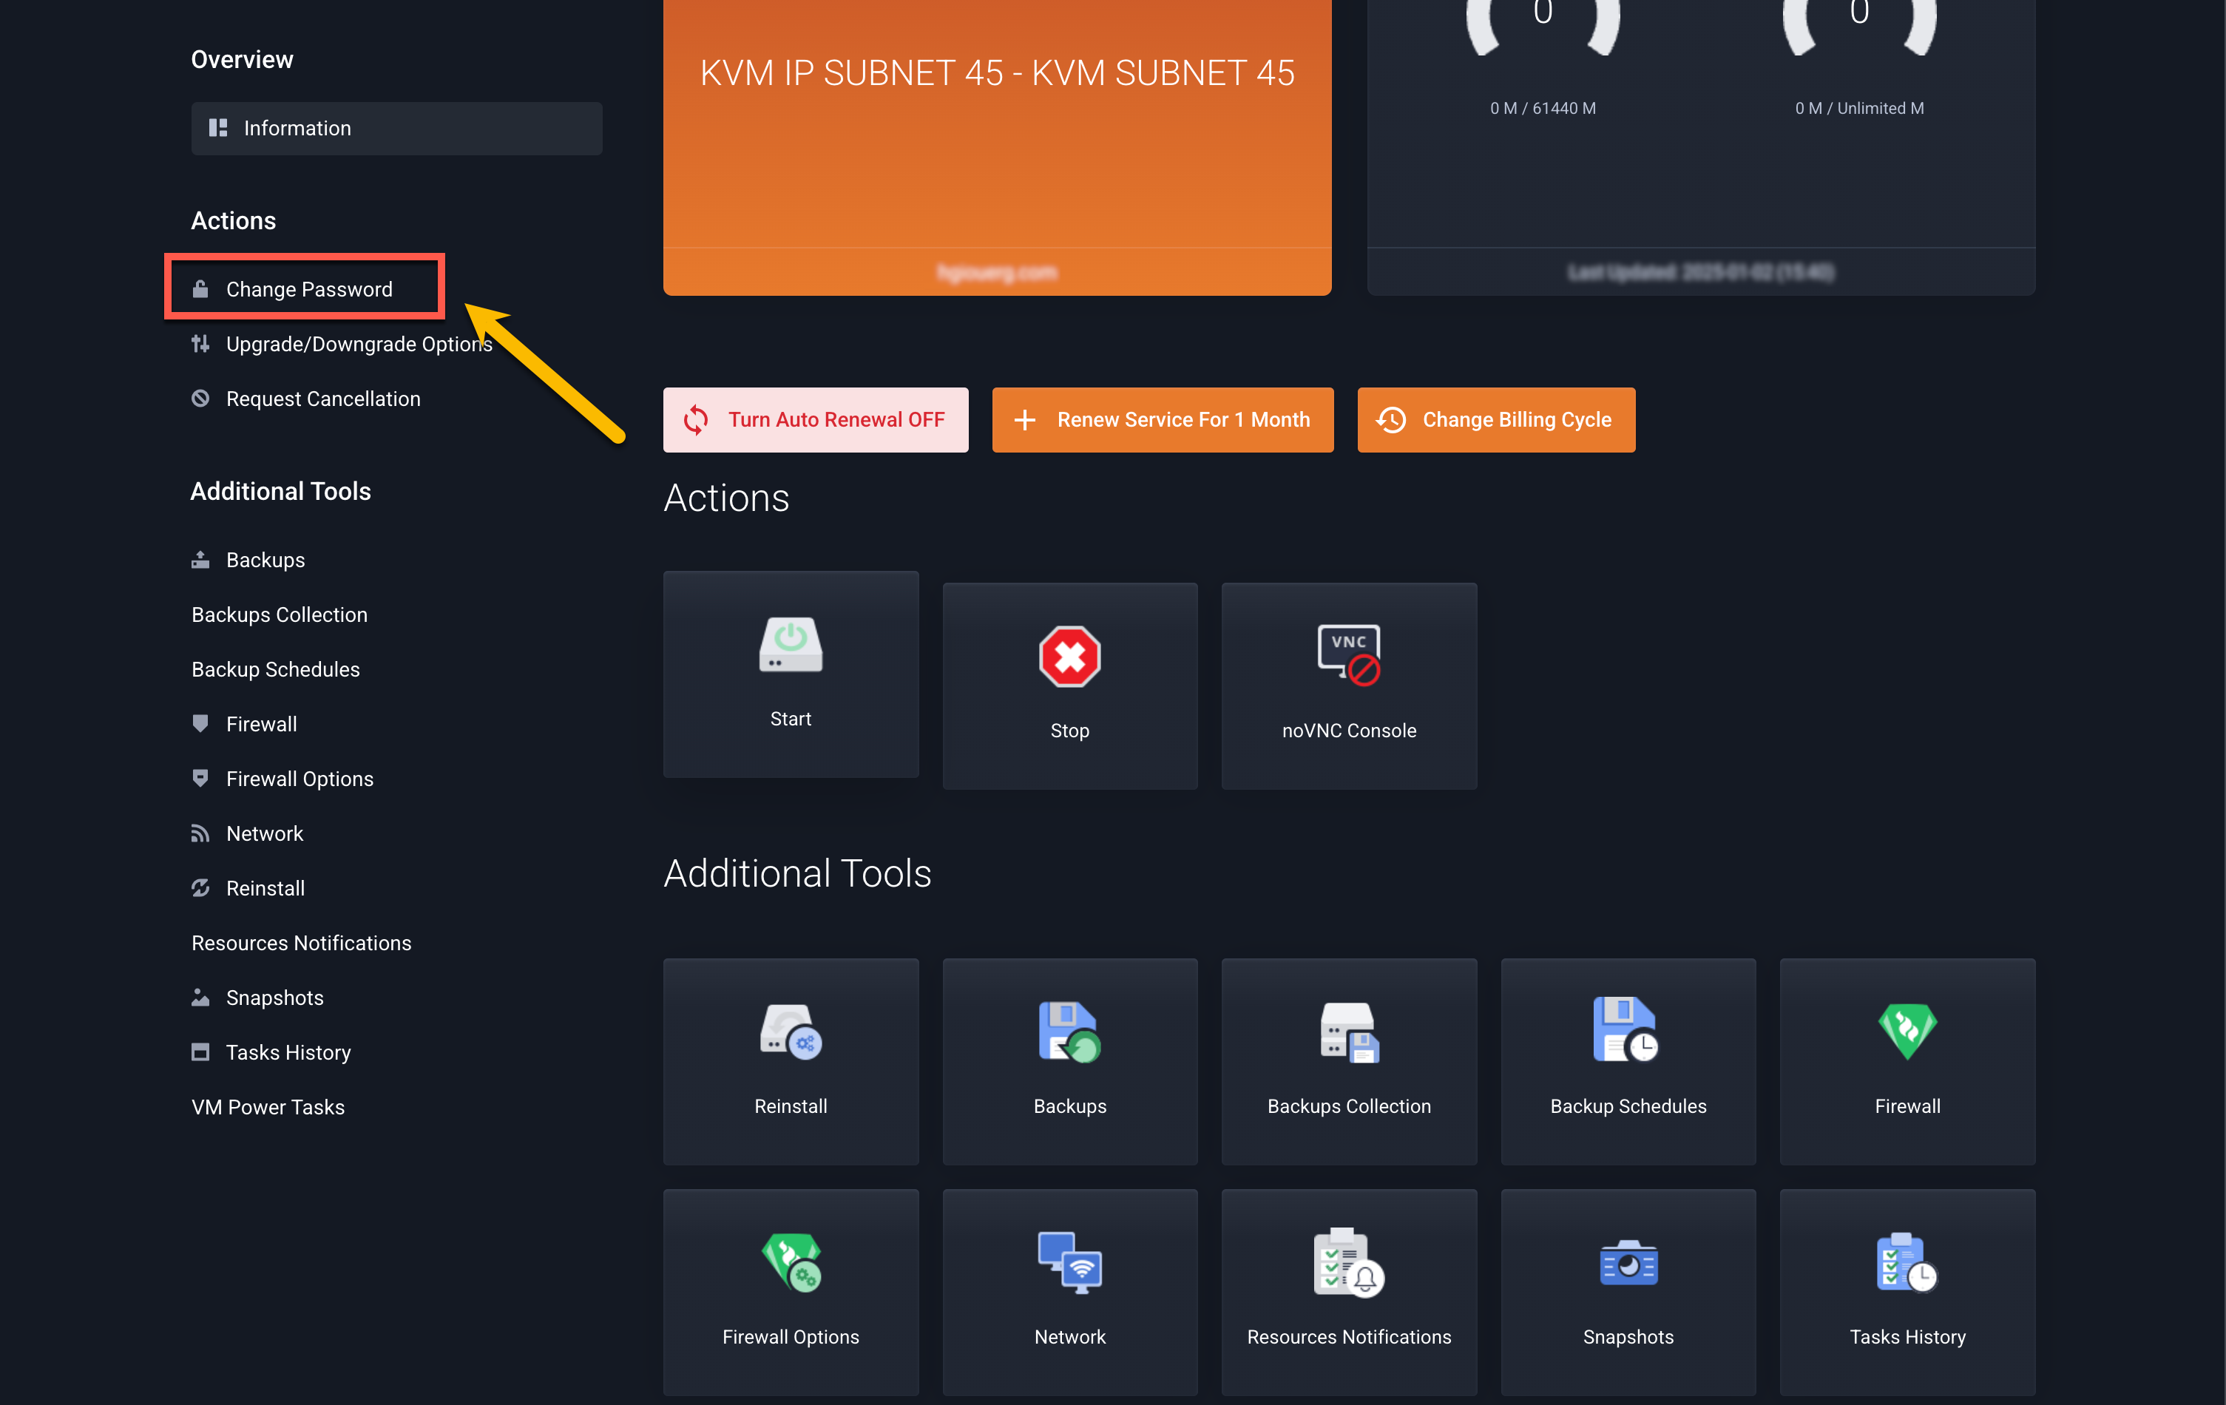Click the Stop VM icon
The image size is (2226, 1405).
1069,684
